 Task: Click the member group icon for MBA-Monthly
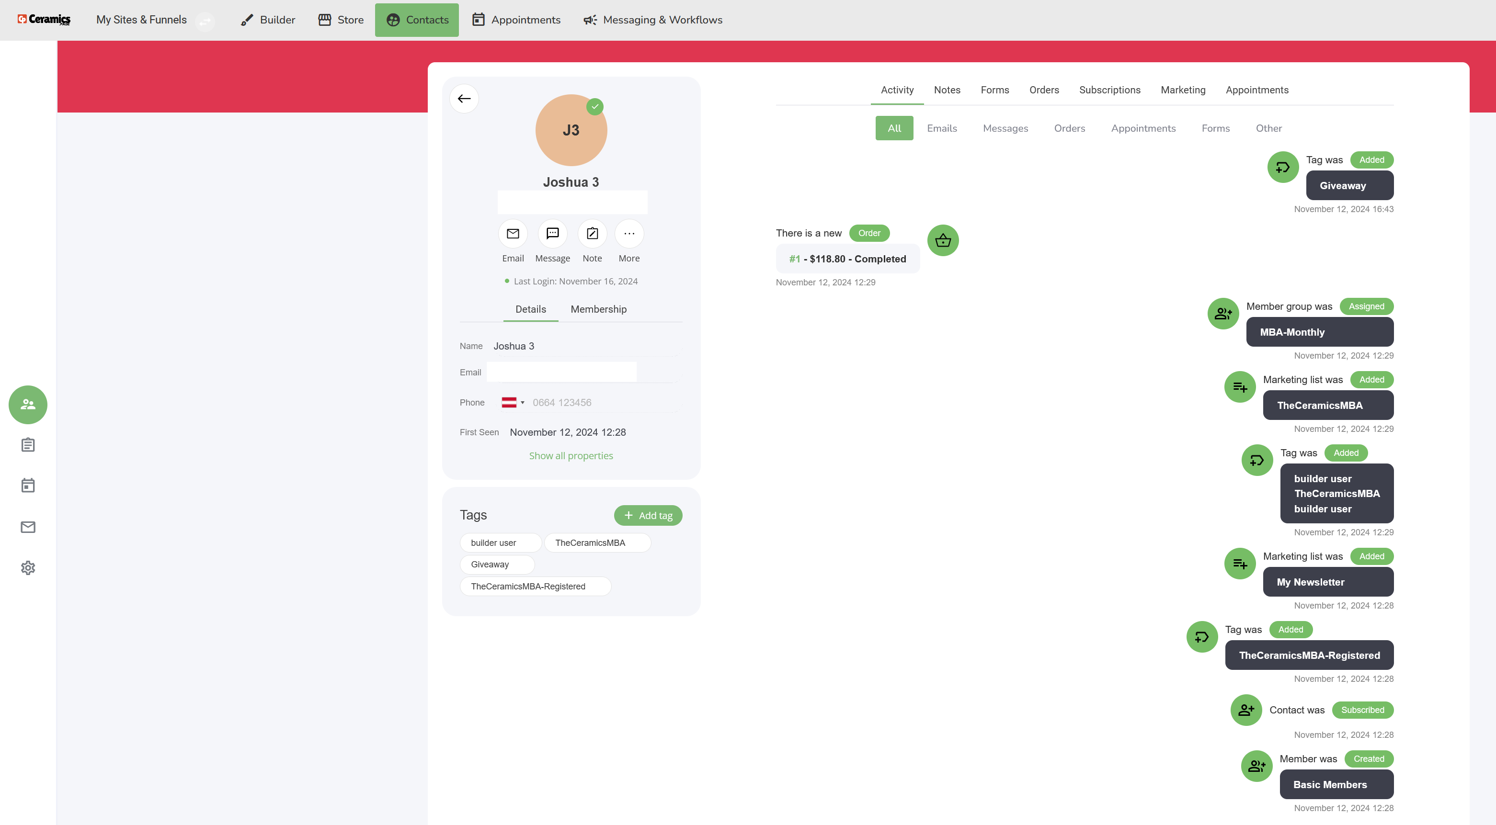tap(1223, 314)
